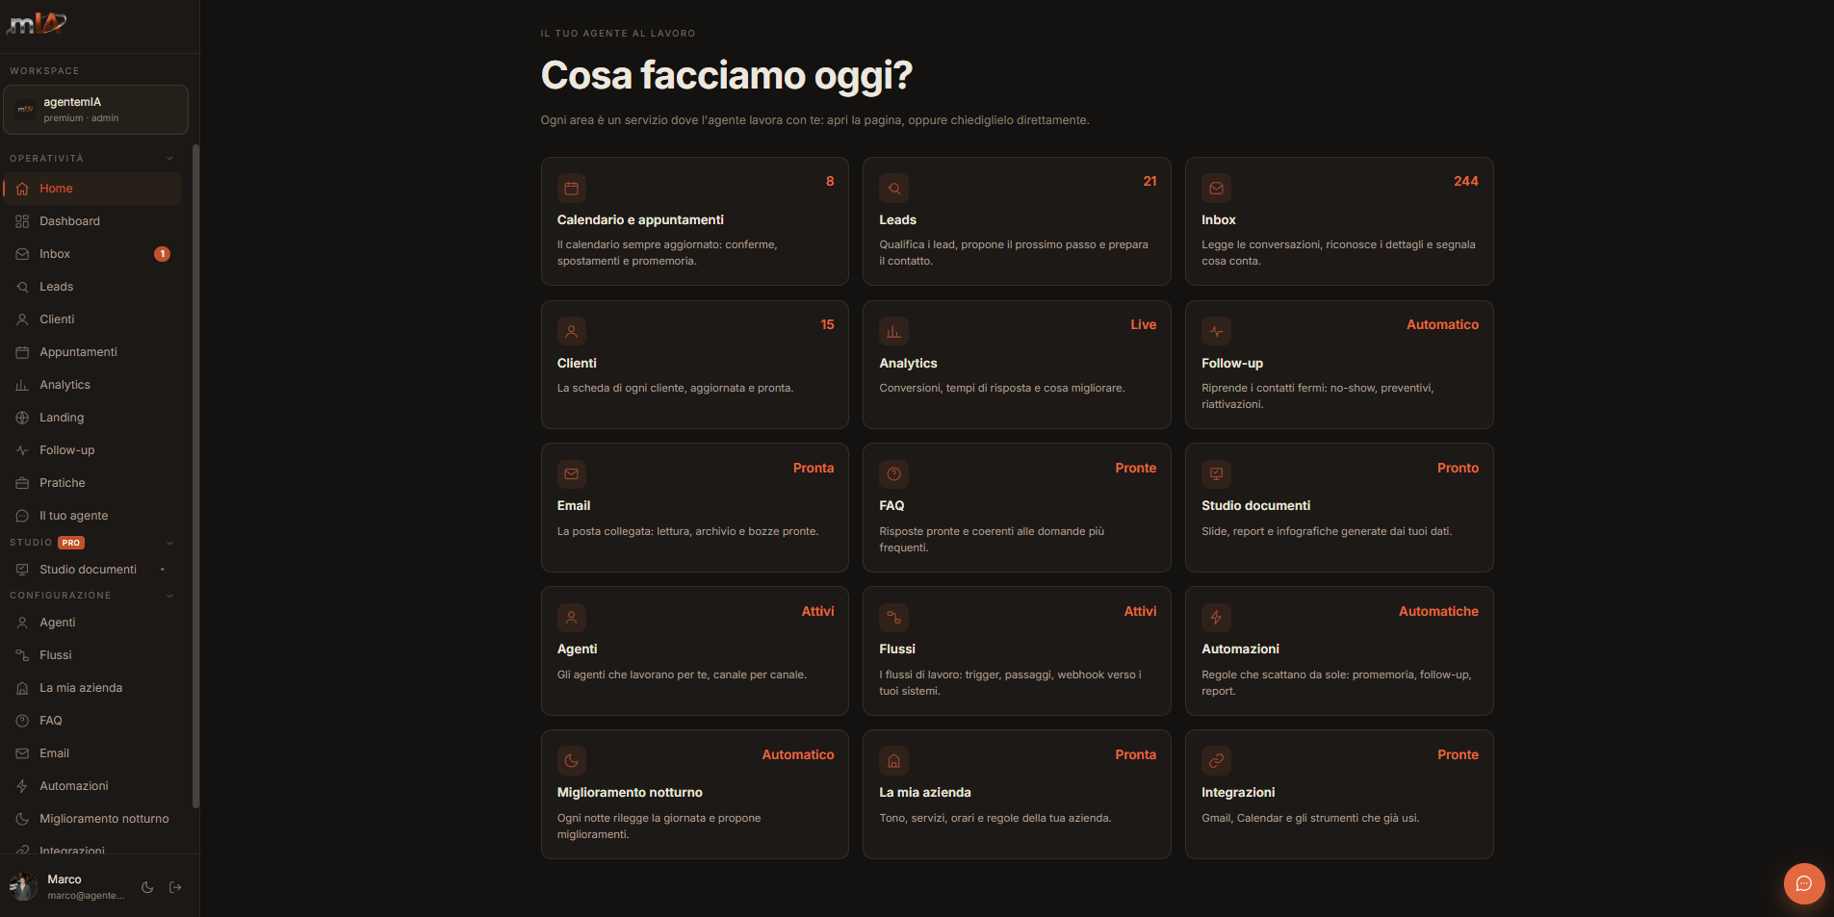Screen dimensions: 1834x917
Task: Collapse the Operatività section chevron
Action: tap(170, 159)
